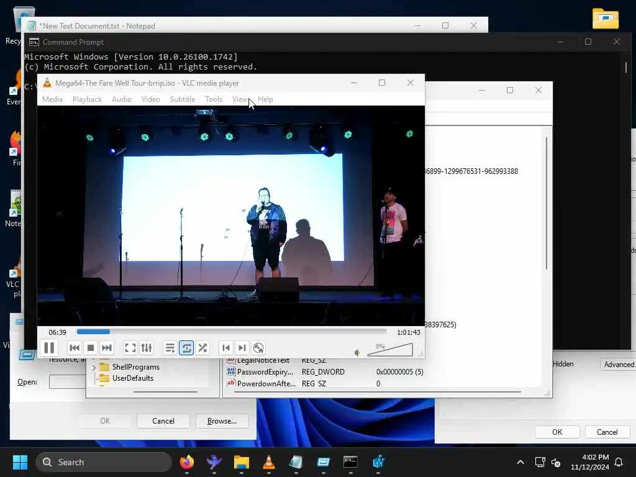Open File Explorer from taskbar
The image size is (636, 477).
(x=242, y=462)
